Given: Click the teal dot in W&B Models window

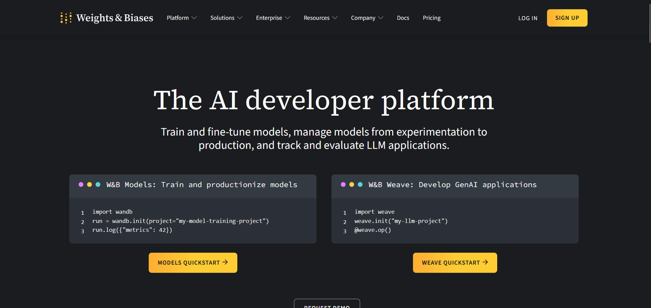Looking at the screenshot, I should coord(98,185).
